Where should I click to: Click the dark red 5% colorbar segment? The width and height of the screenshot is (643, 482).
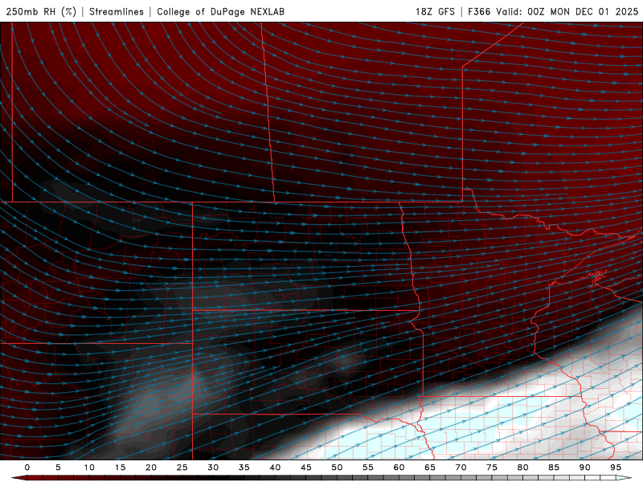pos(66,478)
